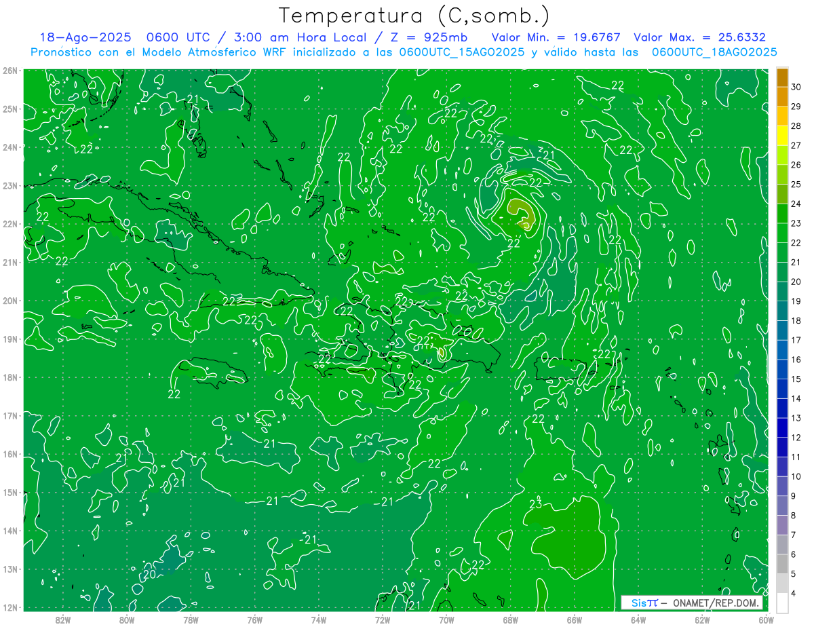Click the 14N latitude axis label
814x629 pixels.
pos(10,531)
